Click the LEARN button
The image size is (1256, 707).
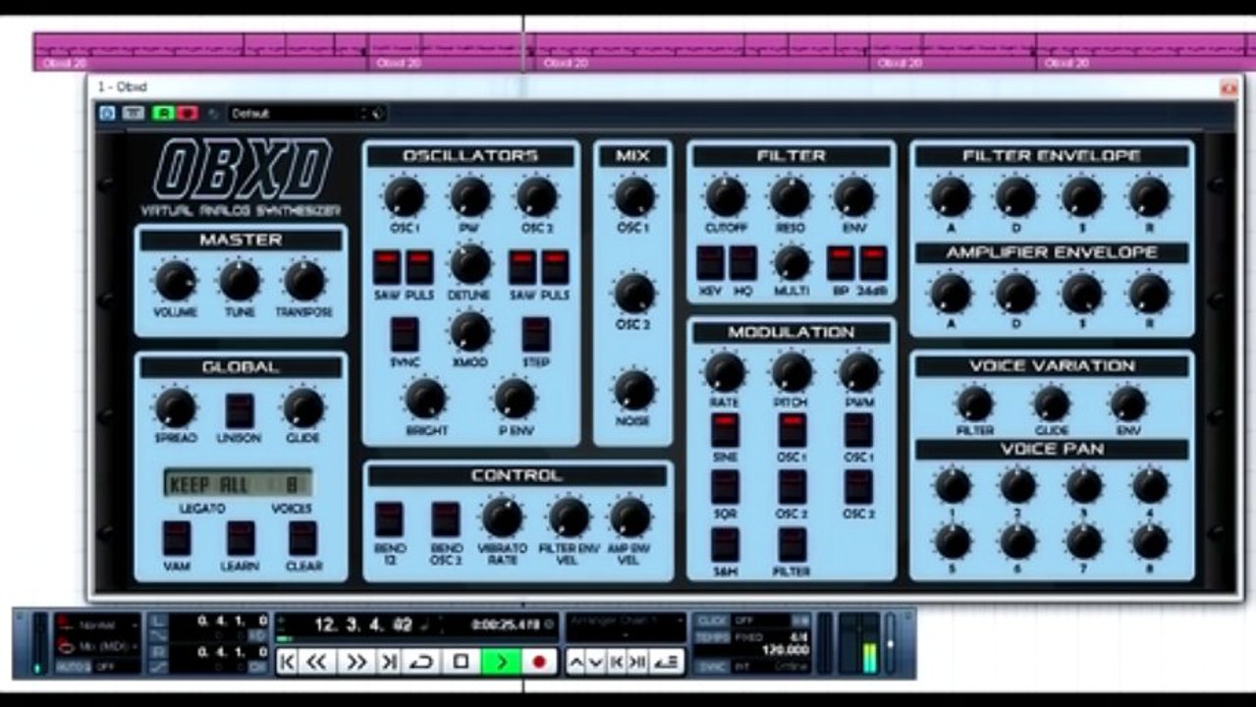point(240,538)
